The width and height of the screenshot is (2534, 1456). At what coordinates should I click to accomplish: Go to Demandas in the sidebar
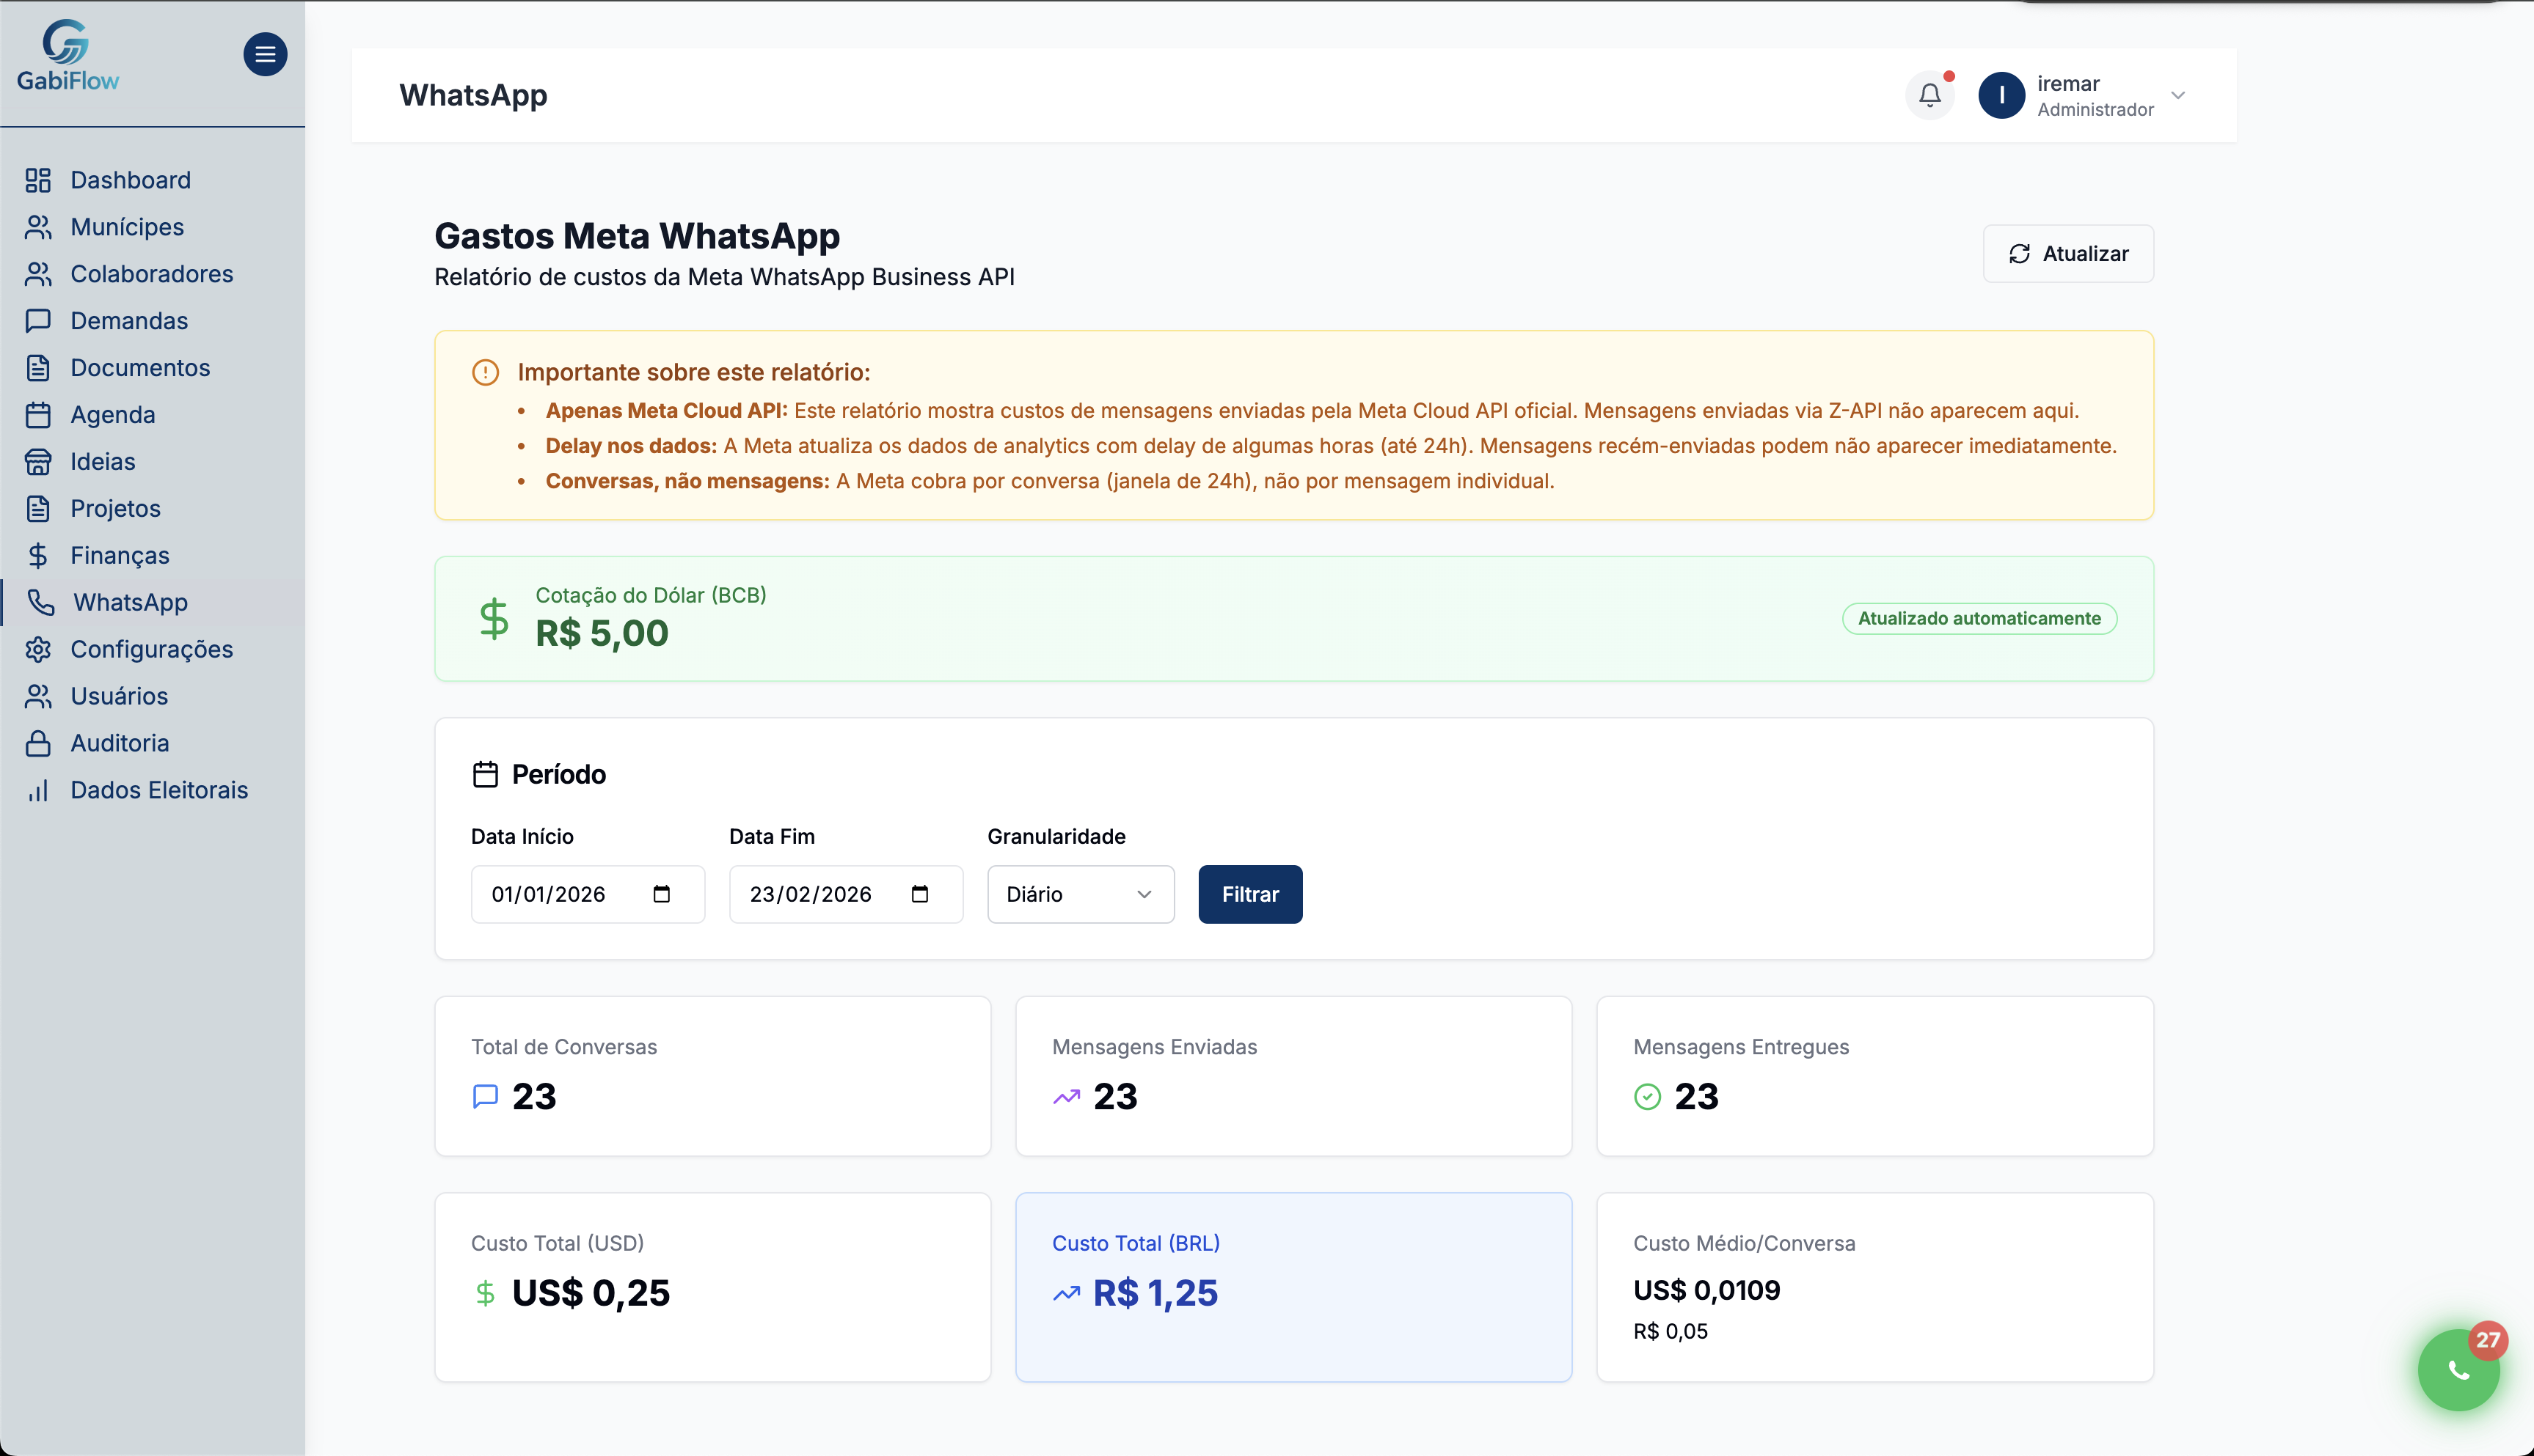coord(129,321)
